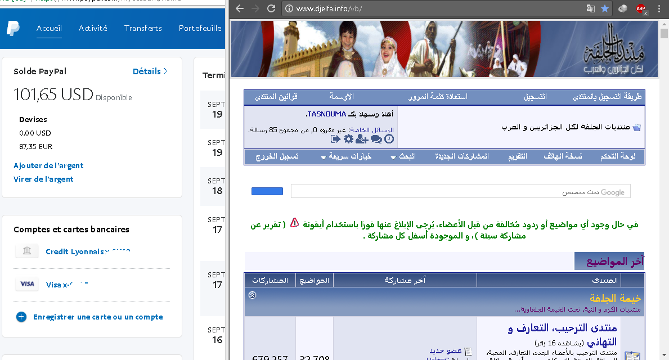Open منتدى الترحيب، التعارف و التهاني forum

(x=562, y=335)
